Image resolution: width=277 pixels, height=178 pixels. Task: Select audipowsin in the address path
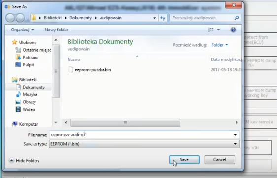110,18
